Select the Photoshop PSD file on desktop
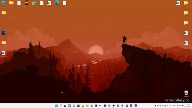This screenshot has width=192, height=108. click(4, 34)
